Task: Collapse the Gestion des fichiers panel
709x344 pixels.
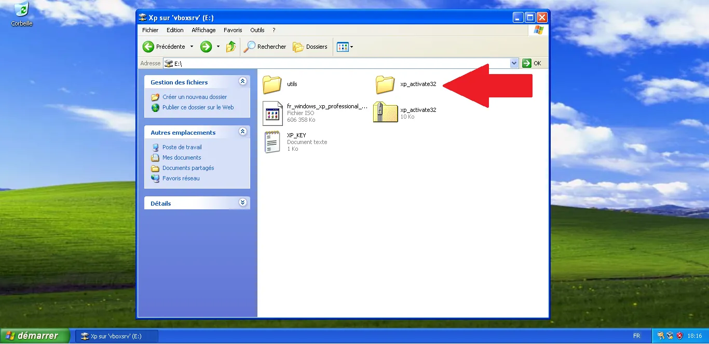Action: [x=242, y=81]
